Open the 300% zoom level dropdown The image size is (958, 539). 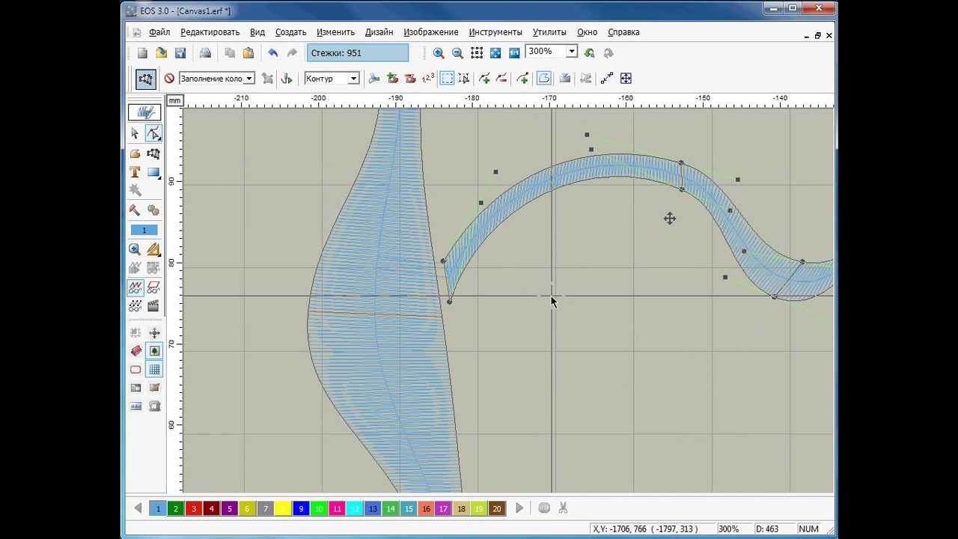pos(571,52)
